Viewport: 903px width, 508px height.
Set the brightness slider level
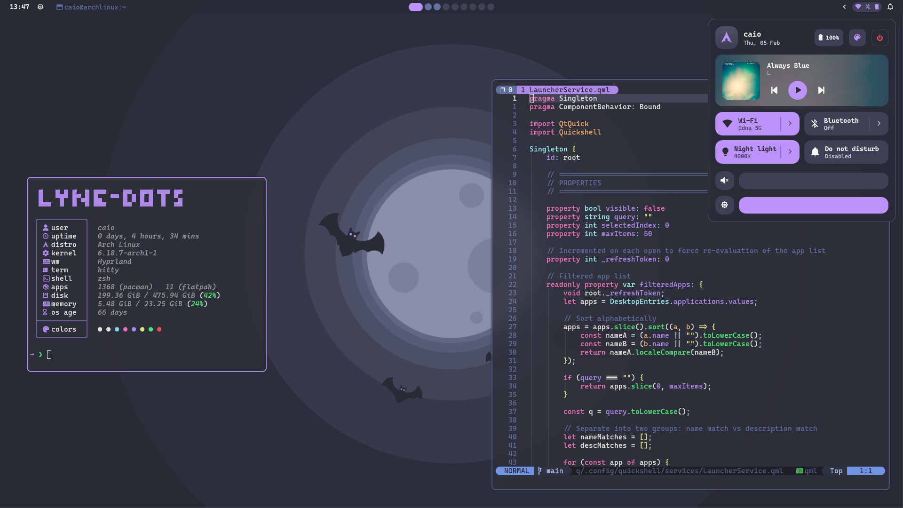point(813,205)
